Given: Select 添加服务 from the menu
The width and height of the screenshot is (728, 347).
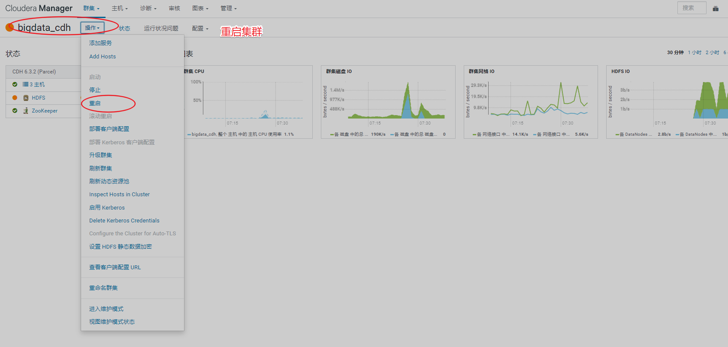Looking at the screenshot, I should (x=100, y=43).
